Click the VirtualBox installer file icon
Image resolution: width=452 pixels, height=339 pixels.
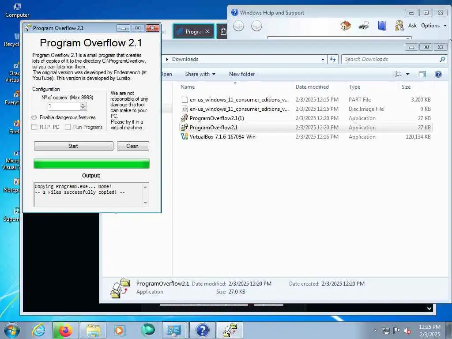coord(185,136)
